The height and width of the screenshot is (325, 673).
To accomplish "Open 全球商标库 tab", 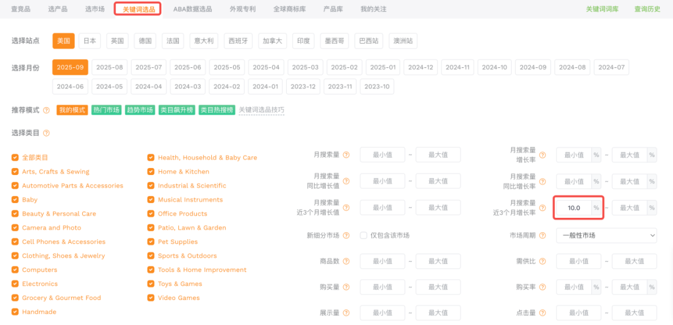I will 289,9.
